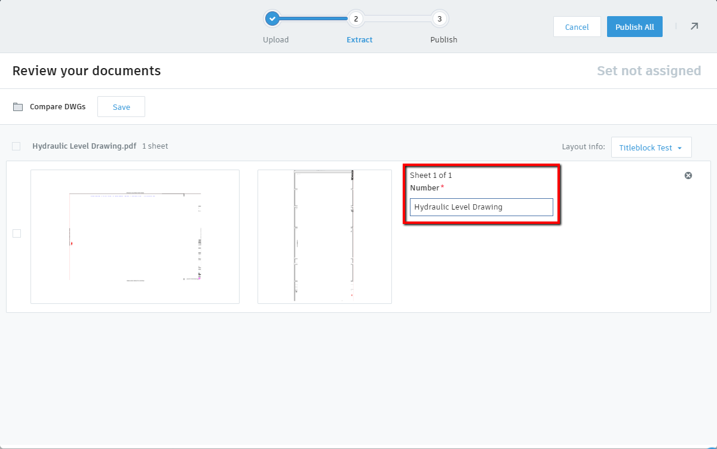The width and height of the screenshot is (717, 449).
Task: Tick the sheet row checkbox beside thumbnail
Action: point(17,233)
